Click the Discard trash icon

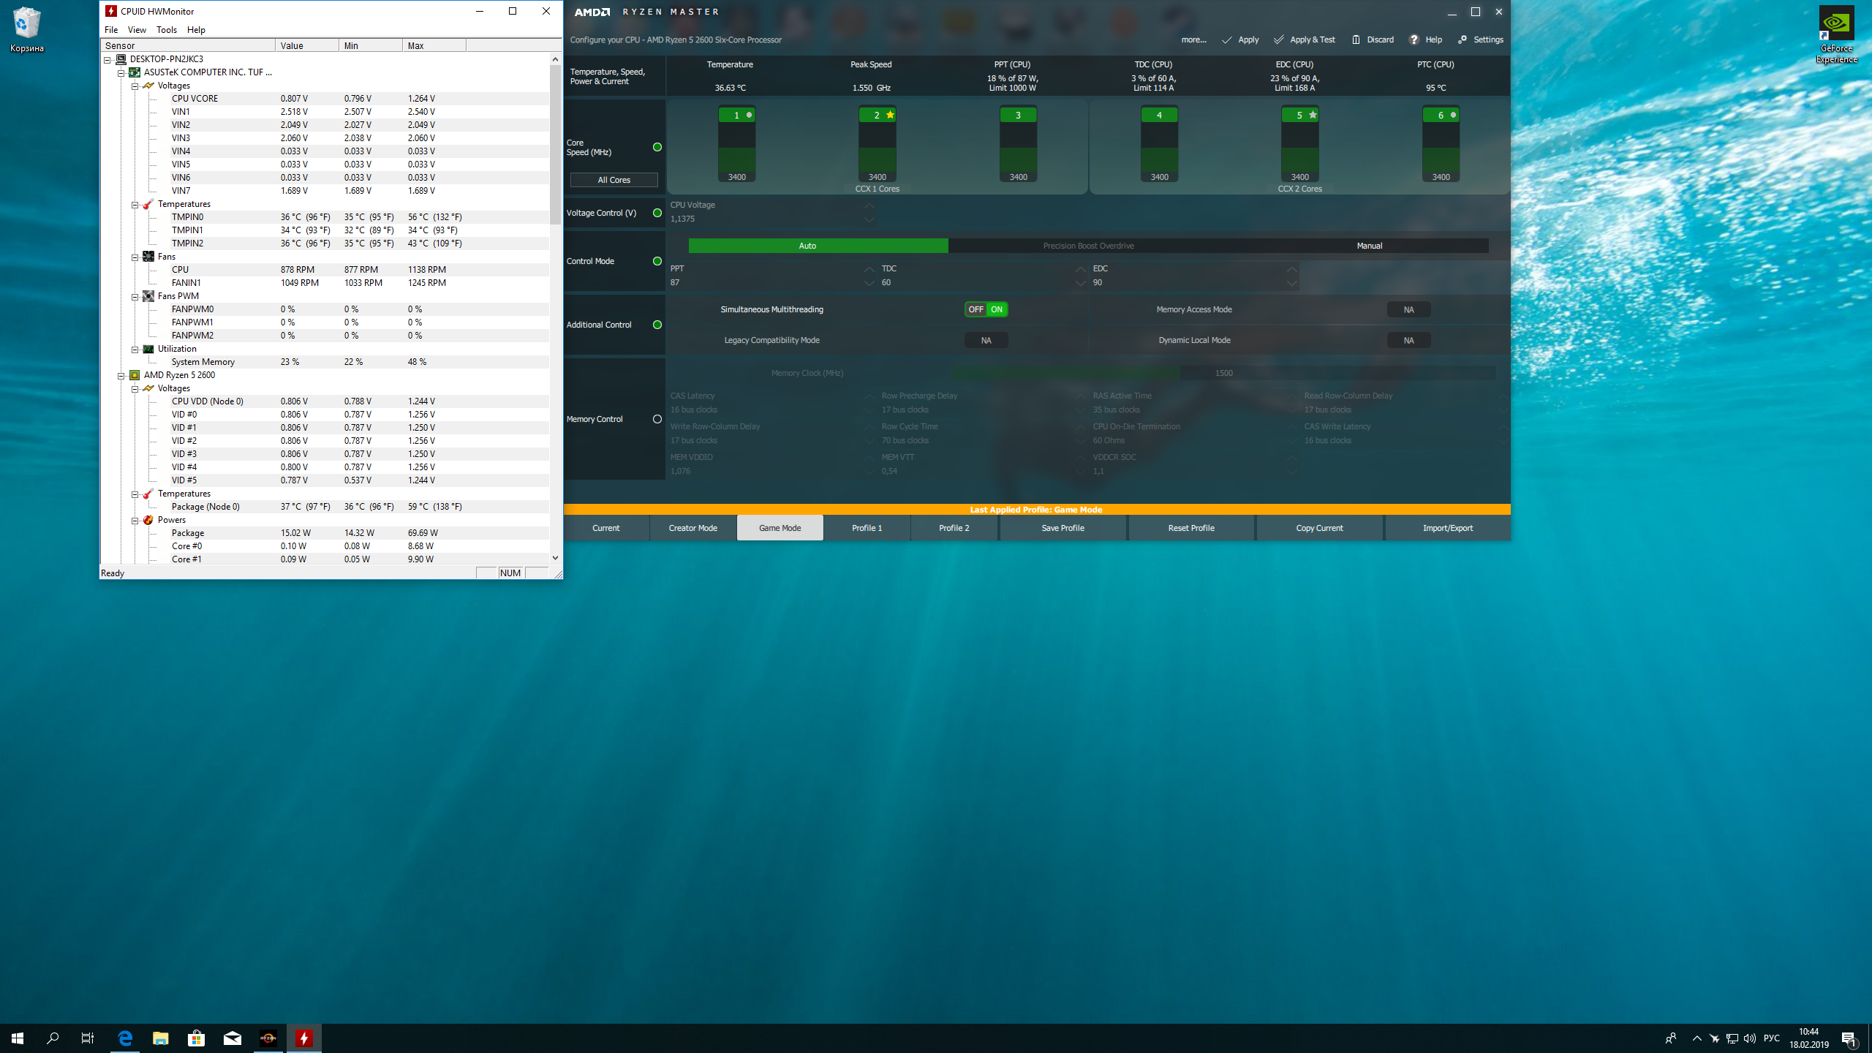(x=1356, y=39)
